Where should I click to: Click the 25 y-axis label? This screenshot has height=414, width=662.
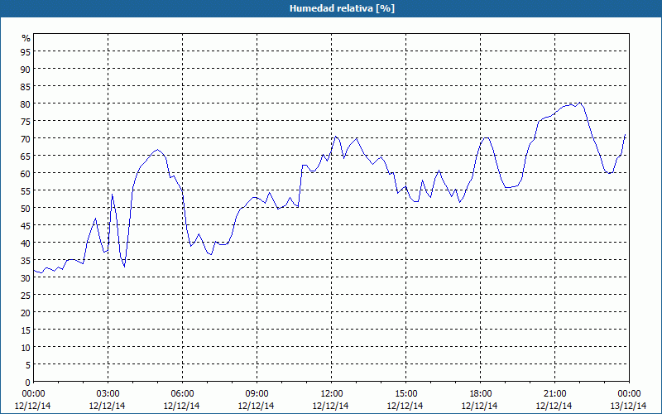26,296
